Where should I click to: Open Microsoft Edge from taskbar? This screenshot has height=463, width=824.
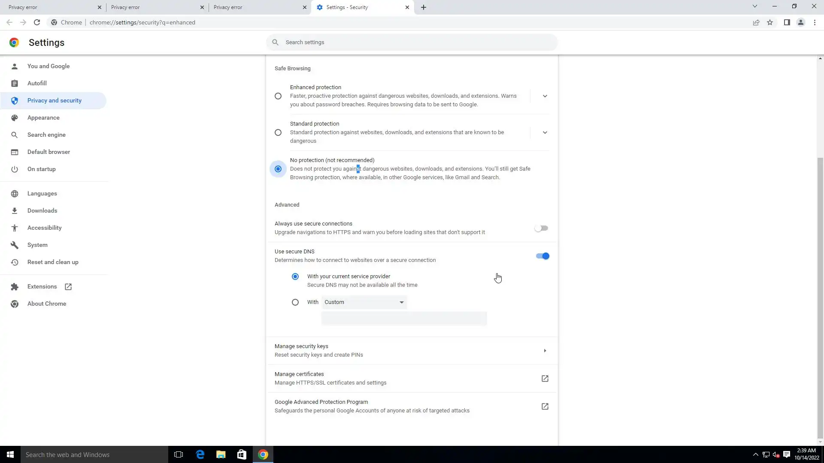(200, 454)
